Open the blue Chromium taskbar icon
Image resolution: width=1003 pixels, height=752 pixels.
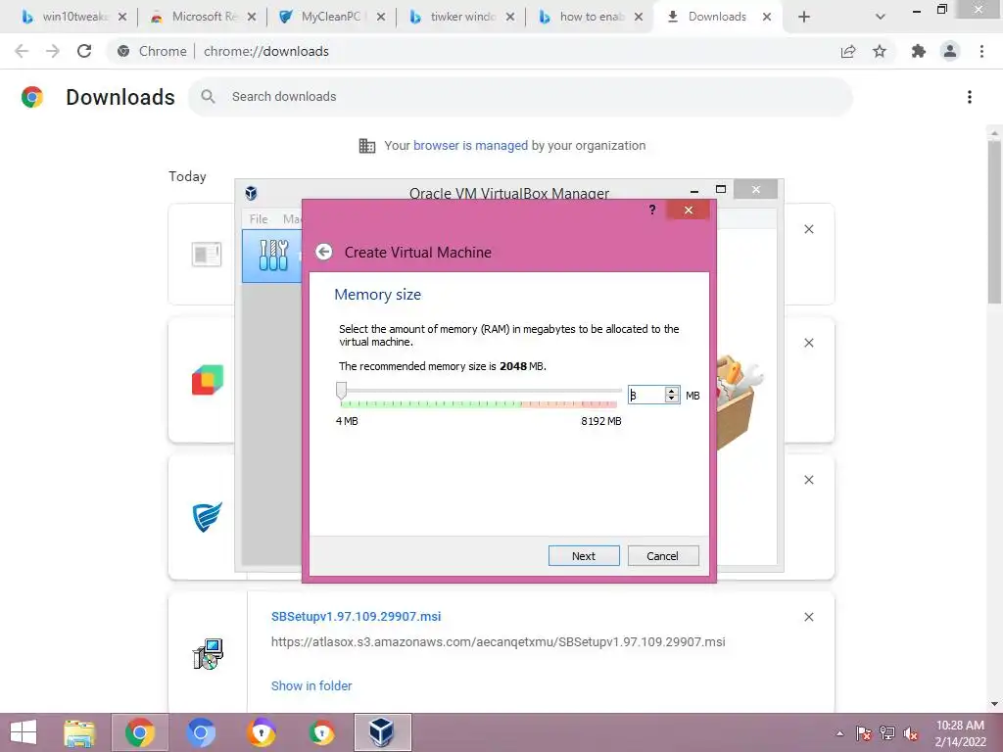click(x=200, y=732)
